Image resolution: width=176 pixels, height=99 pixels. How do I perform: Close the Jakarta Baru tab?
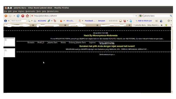coord(161,25)
